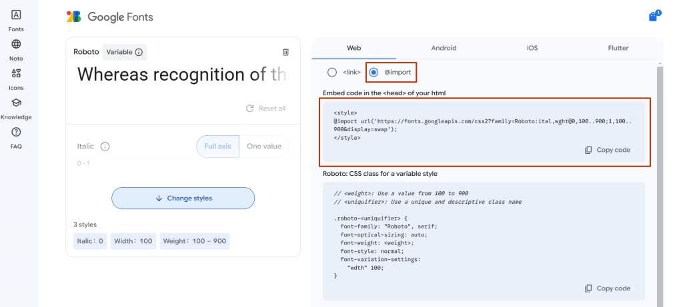Click the closing '</style>' code line
The image size is (683, 307).
pos(347,138)
